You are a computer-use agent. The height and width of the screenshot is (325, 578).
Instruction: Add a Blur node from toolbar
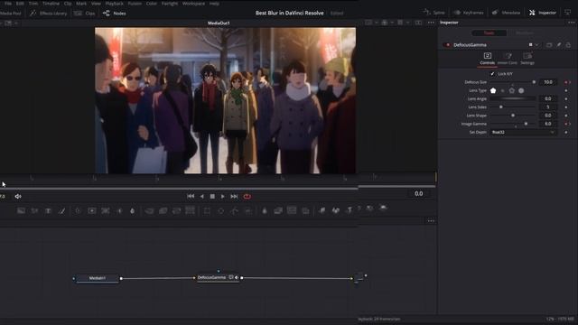[133, 210]
